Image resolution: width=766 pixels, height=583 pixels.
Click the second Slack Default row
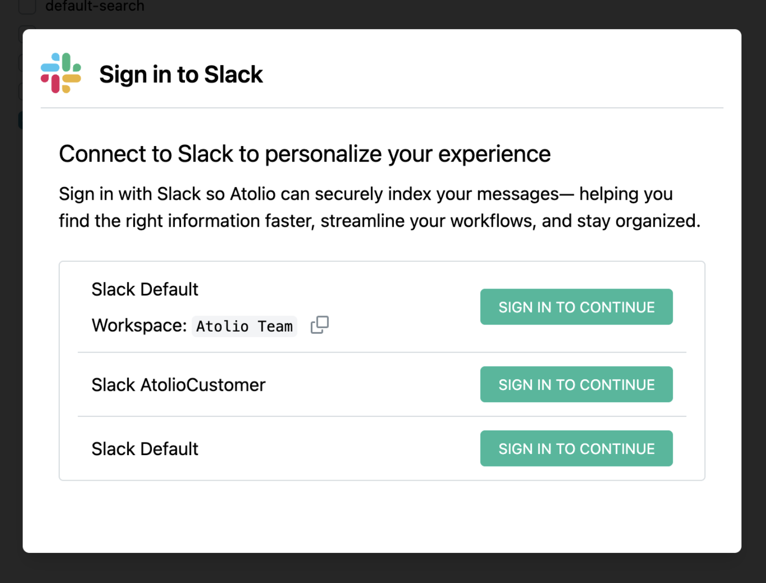point(144,448)
